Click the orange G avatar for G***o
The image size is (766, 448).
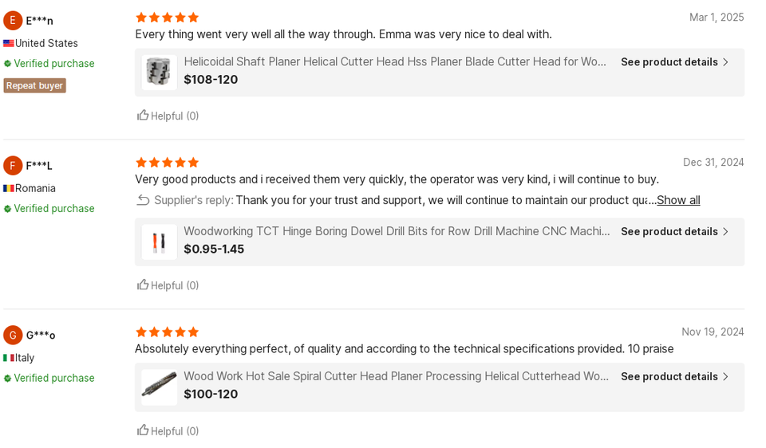coord(13,336)
